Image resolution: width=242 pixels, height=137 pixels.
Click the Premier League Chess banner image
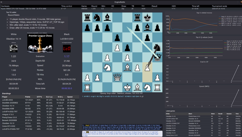pyautogui.click(x=40, y=43)
